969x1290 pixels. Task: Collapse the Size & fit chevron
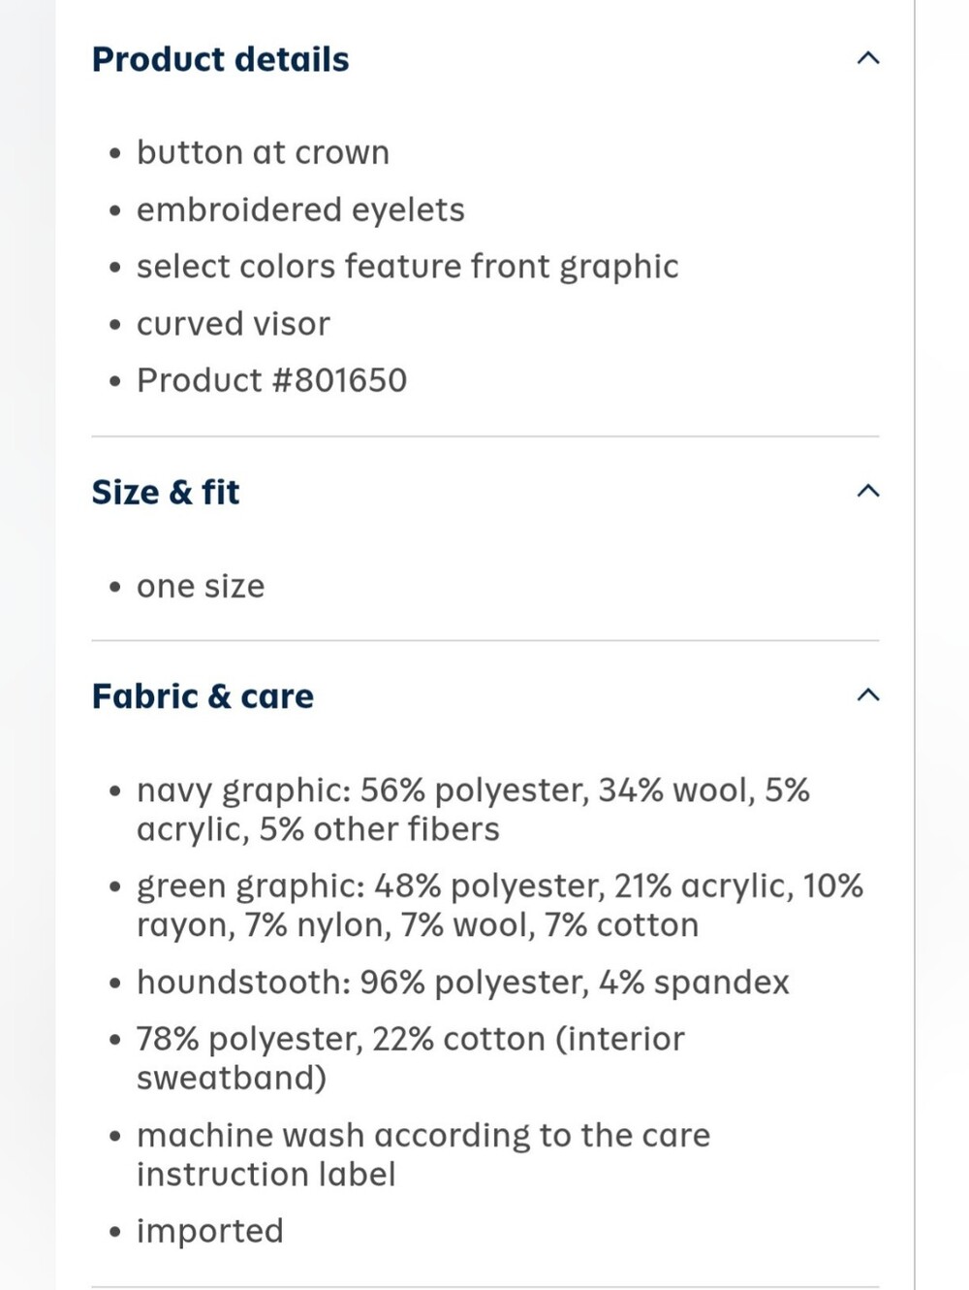pyautogui.click(x=868, y=491)
